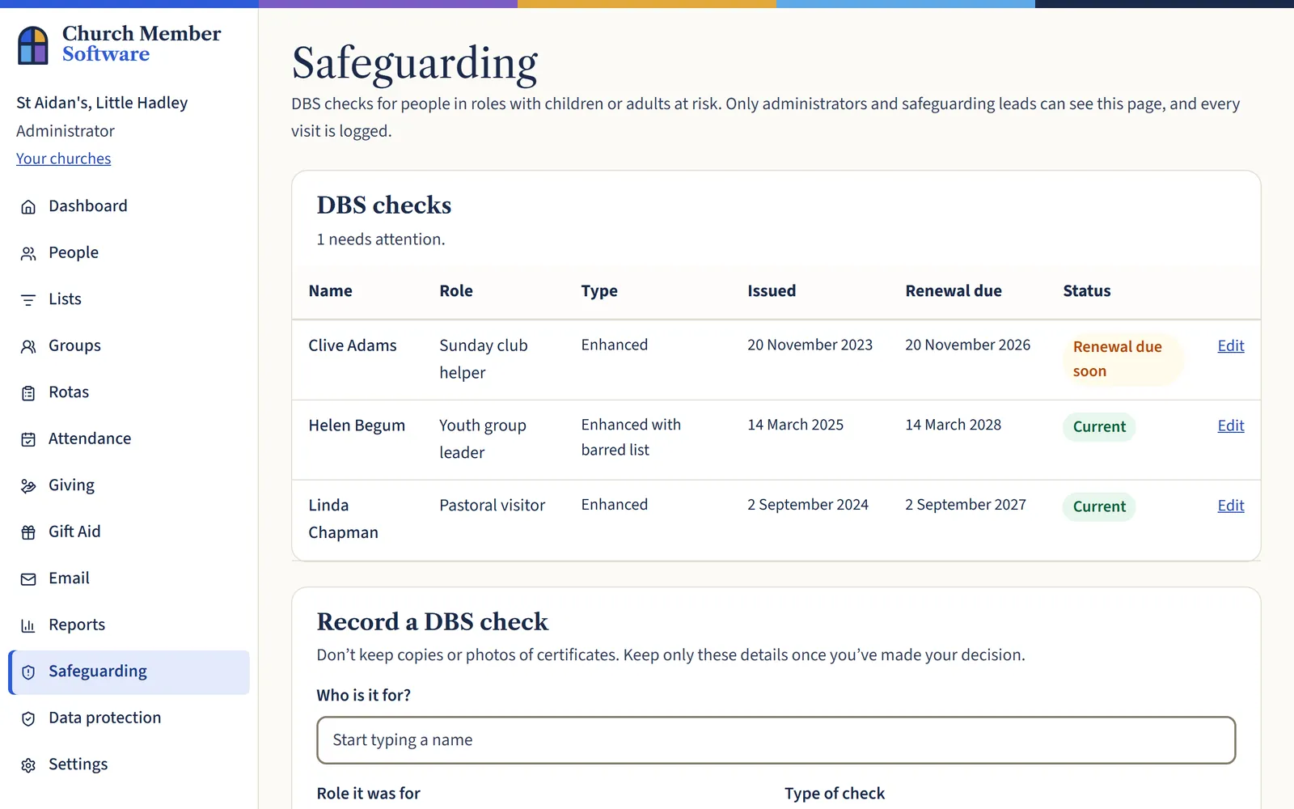This screenshot has height=809, width=1294.
Task: Go to the People section
Action: click(x=129, y=252)
